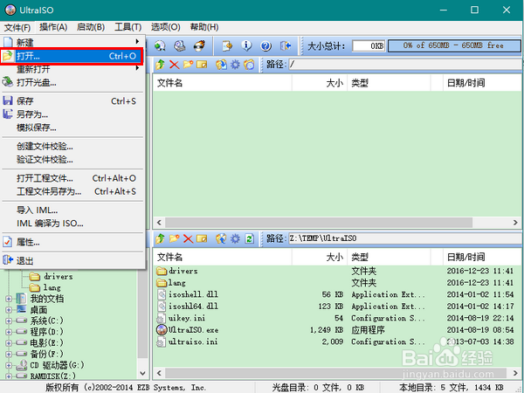
Task: Choose 工程文件另存为... menu entry
Action: point(72,191)
